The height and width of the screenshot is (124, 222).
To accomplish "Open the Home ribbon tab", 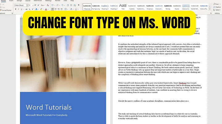I will [x=3, y=1].
